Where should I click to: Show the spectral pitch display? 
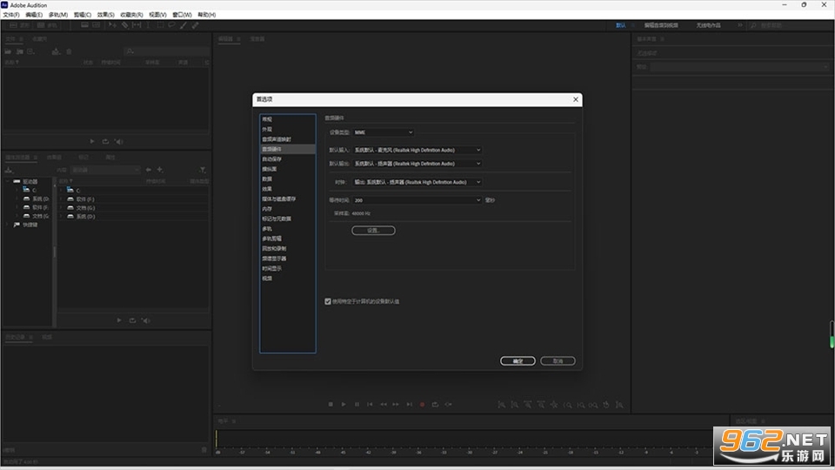pos(96,25)
